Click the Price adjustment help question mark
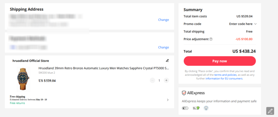 [211, 39]
